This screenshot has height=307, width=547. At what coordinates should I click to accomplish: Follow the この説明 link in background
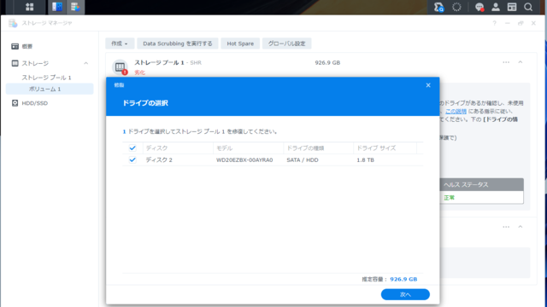456,112
